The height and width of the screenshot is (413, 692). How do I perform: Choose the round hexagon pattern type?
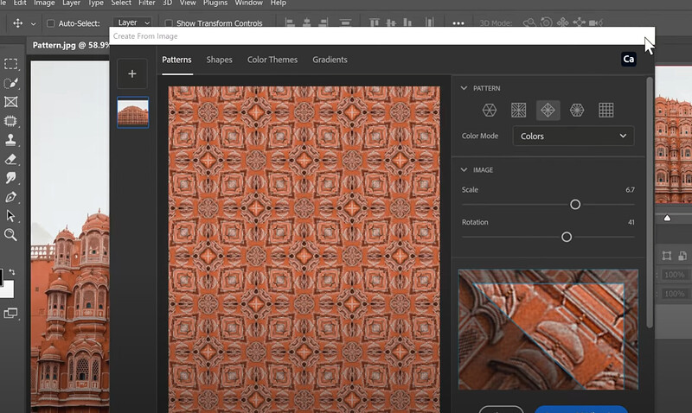[x=577, y=110]
